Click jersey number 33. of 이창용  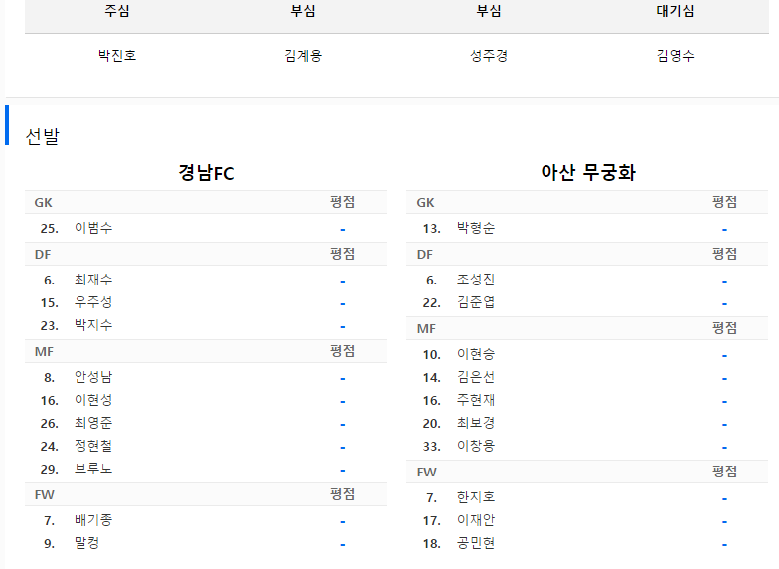click(431, 446)
